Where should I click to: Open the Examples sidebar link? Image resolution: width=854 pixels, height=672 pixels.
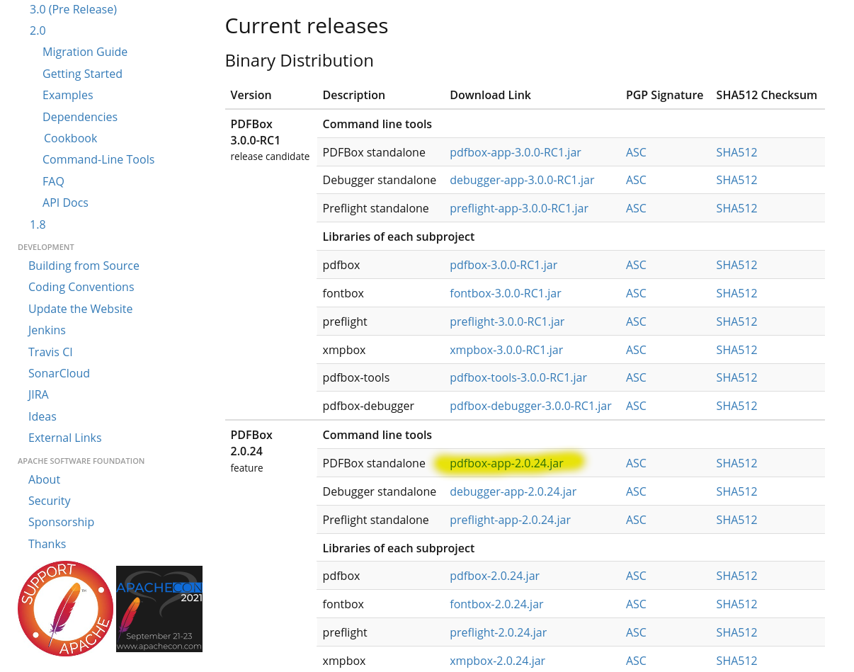click(67, 95)
